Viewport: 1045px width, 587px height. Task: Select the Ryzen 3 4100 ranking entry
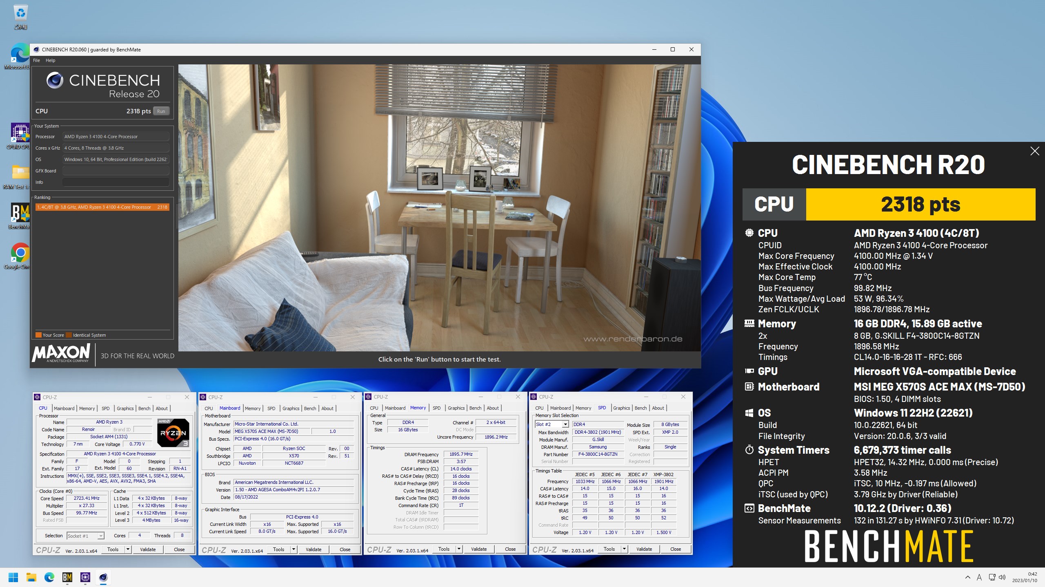click(102, 207)
